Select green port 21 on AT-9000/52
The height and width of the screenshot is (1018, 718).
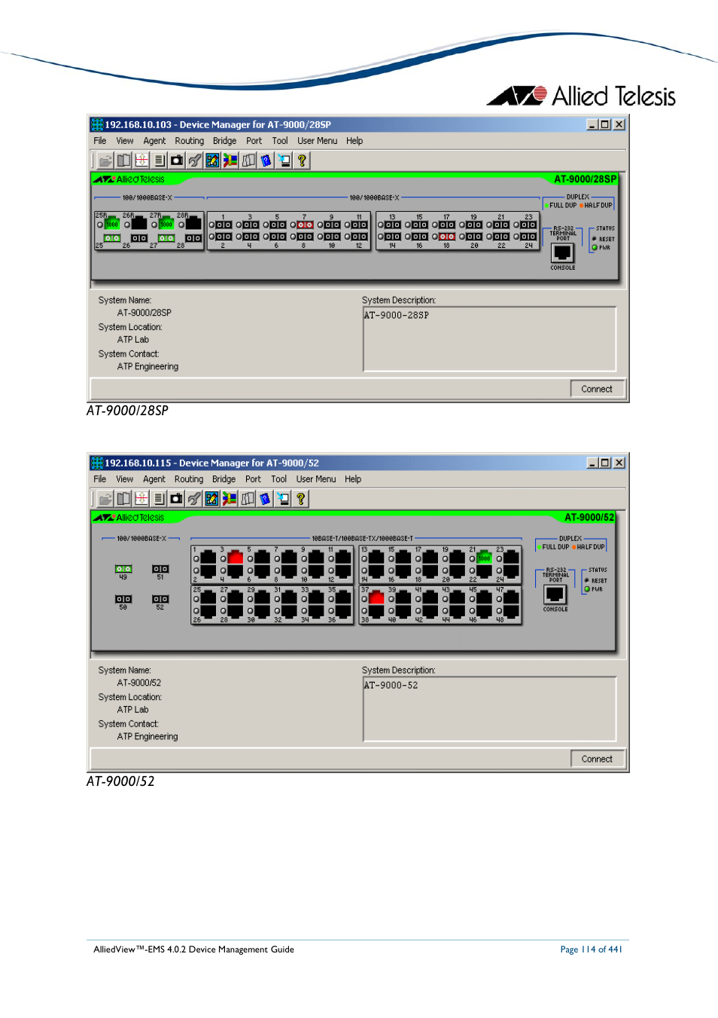[x=484, y=558]
